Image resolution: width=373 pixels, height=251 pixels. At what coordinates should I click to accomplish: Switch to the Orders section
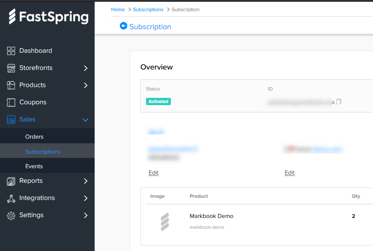tap(34, 136)
